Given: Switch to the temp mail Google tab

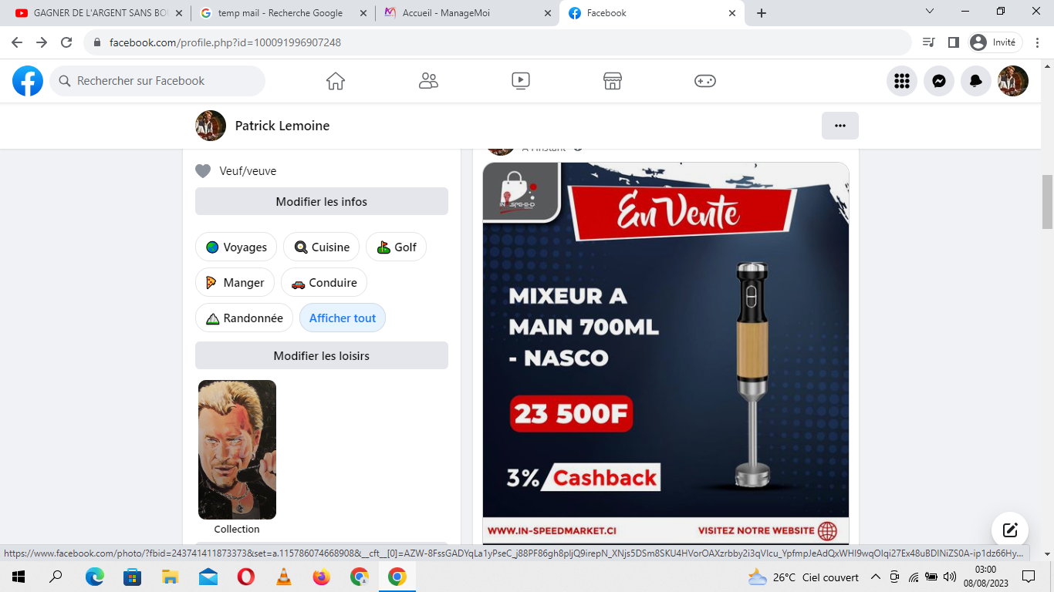Looking at the screenshot, I should [x=281, y=13].
